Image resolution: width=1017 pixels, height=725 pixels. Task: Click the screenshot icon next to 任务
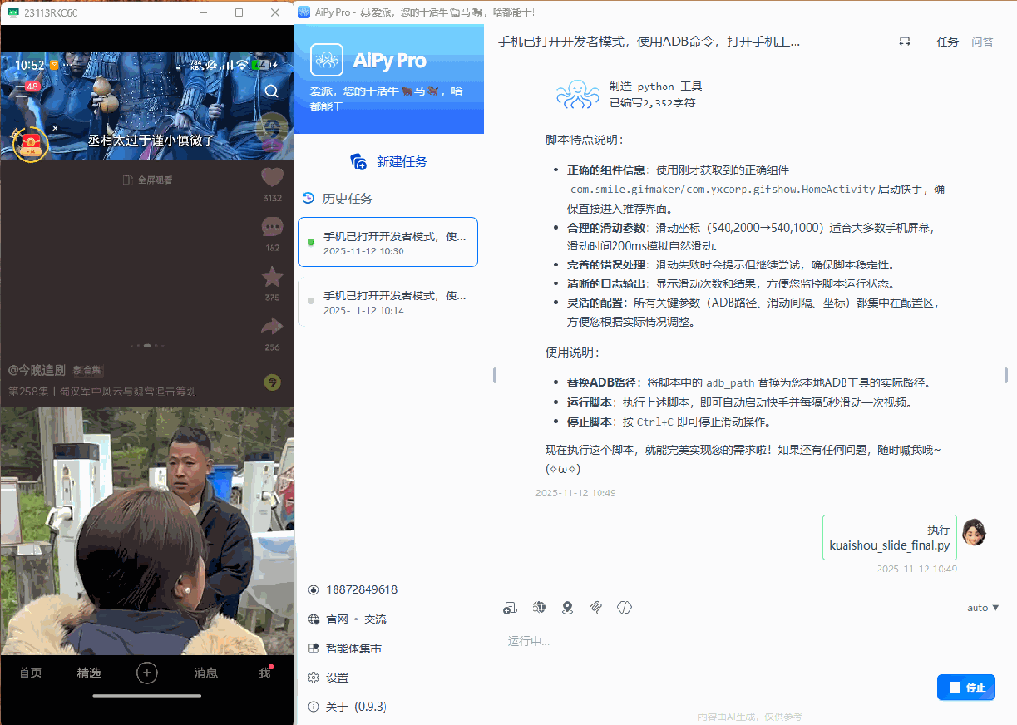pos(904,41)
